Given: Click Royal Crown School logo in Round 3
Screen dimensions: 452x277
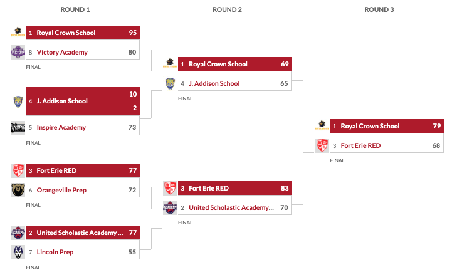Looking at the screenshot, I should (x=322, y=126).
